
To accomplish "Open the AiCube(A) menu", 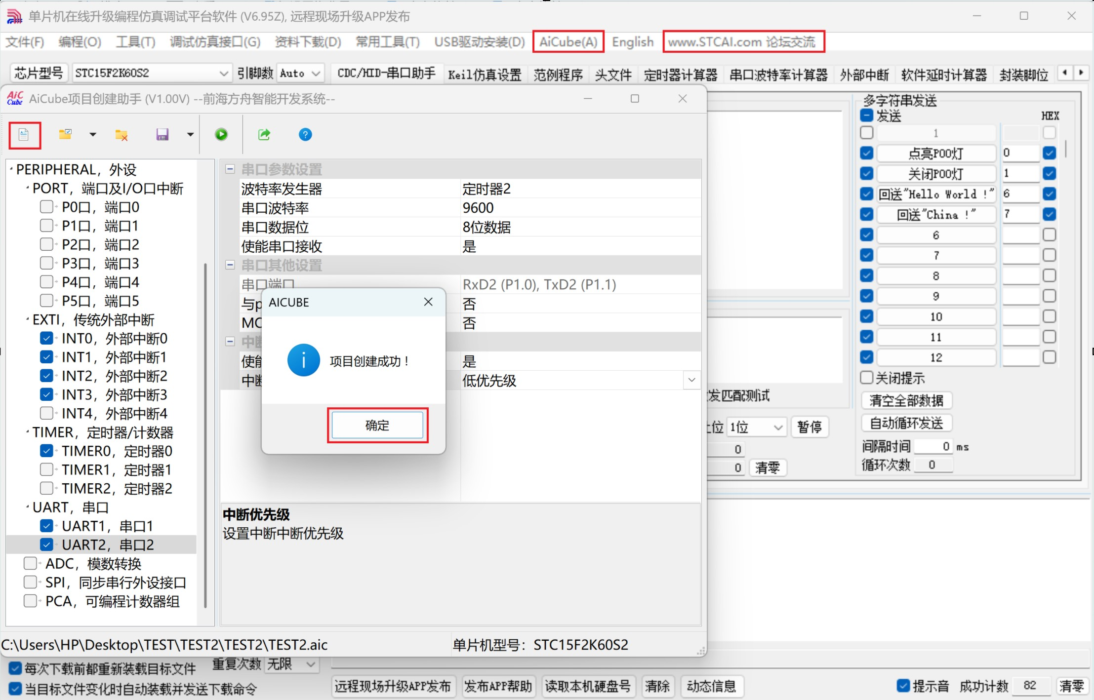I will click(x=568, y=42).
